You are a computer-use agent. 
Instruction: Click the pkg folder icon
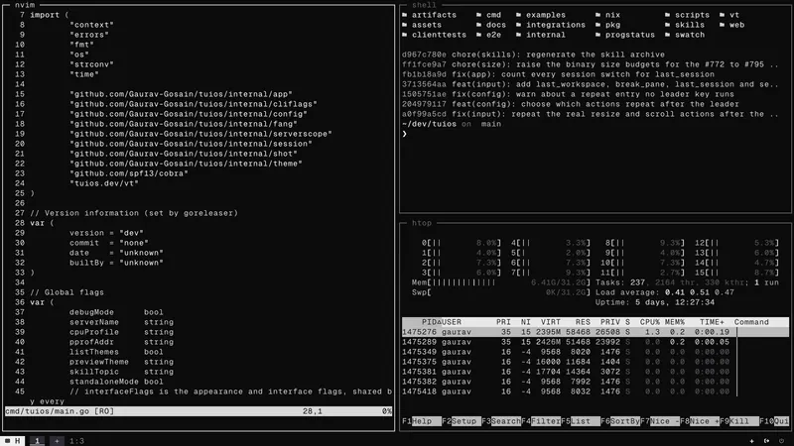(598, 25)
